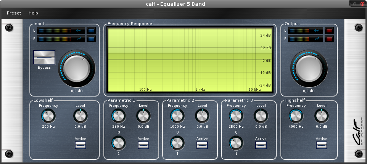The width and height of the screenshot is (367, 164).
Task: Click the Parametric 3 Q knob
Action: point(236,143)
